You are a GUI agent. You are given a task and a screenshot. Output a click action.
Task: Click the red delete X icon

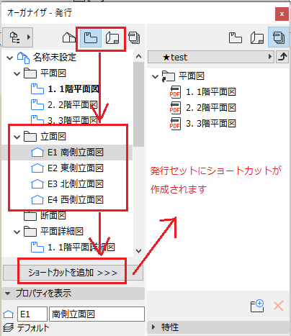coord(279,306)
